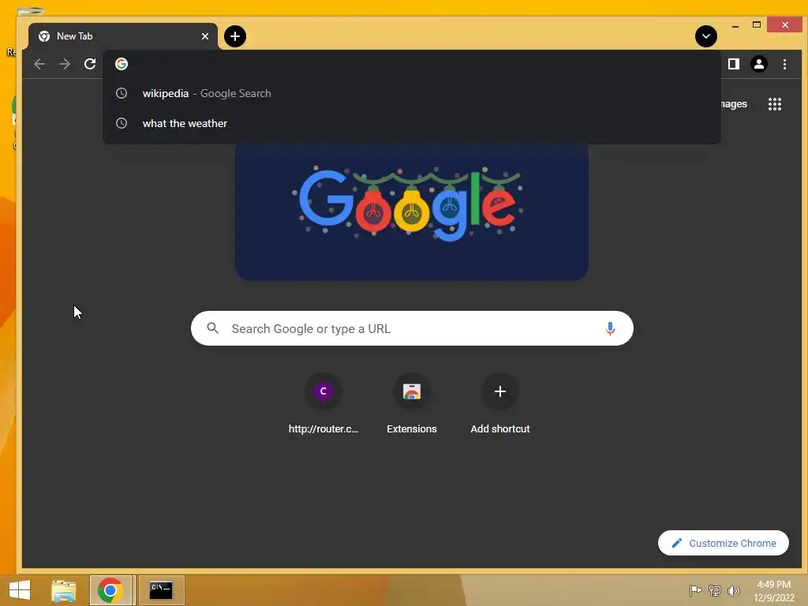Image resolution: width=808 pixels, height=606 pixels.
Task: Open Chrome's three-dot menu
Action: click(x=784, y=64)
